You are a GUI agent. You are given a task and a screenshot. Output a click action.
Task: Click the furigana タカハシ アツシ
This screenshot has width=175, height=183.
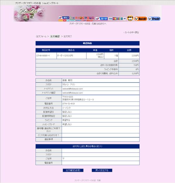click(x=69, y=84)
